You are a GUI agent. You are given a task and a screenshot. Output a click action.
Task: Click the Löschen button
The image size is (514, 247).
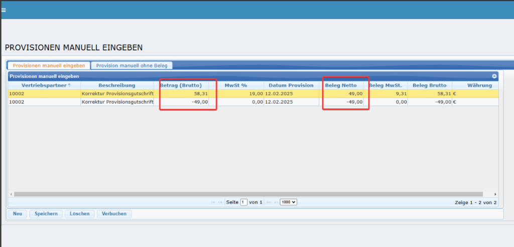[x=80, y=214]
